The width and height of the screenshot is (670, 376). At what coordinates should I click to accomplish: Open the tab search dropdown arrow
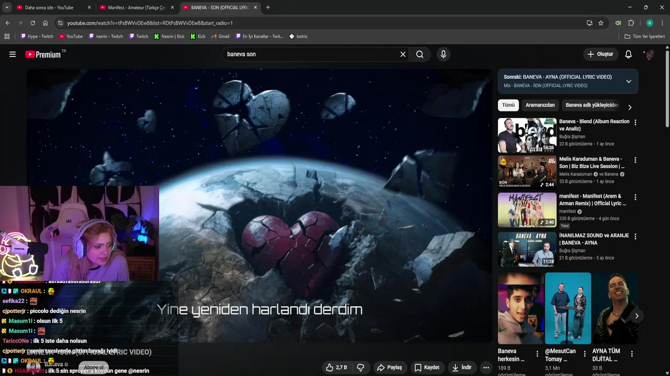tap(7, 8)
